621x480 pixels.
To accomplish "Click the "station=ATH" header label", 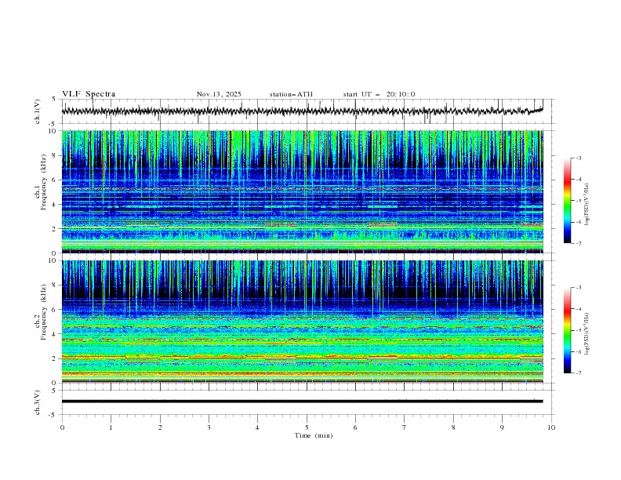I will 291,94.
